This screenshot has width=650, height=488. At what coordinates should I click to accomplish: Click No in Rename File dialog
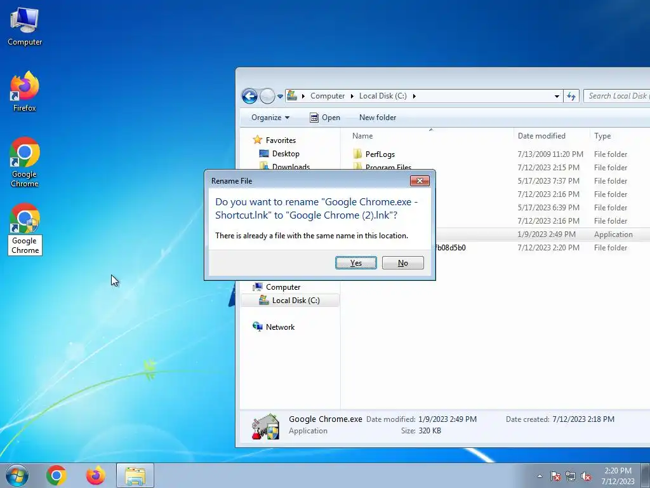[x=403, y=262]
